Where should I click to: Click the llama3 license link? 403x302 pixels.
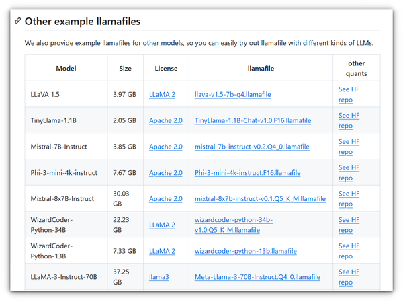160,277
